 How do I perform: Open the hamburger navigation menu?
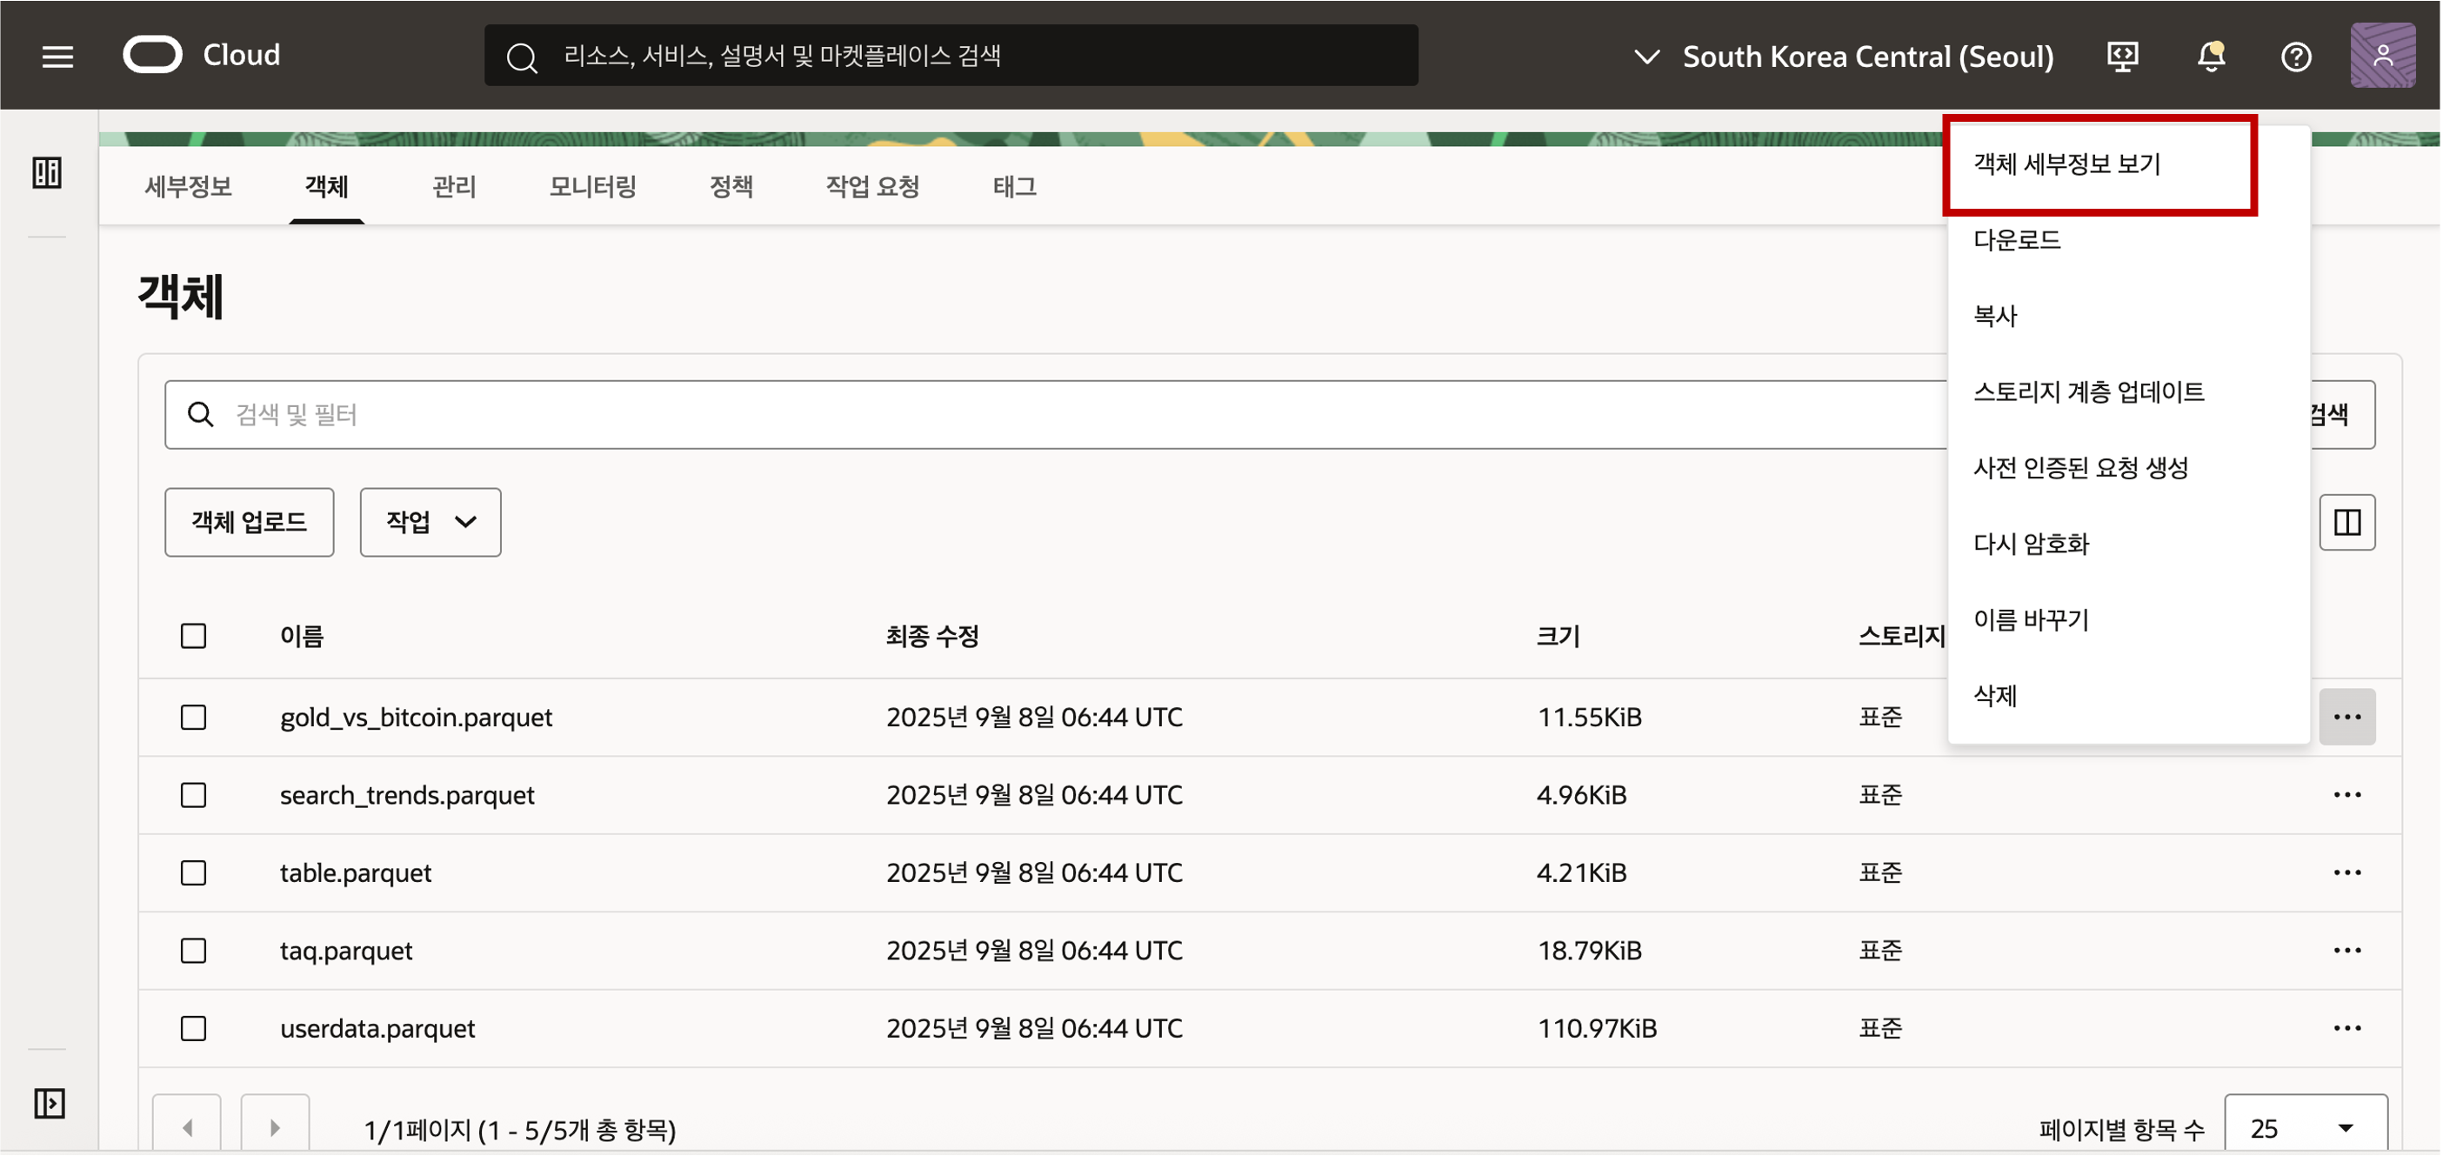tap(58, 56)
